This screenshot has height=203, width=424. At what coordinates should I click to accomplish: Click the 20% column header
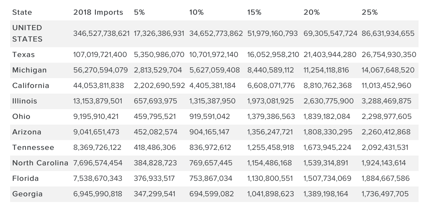[x=312, y=12]
